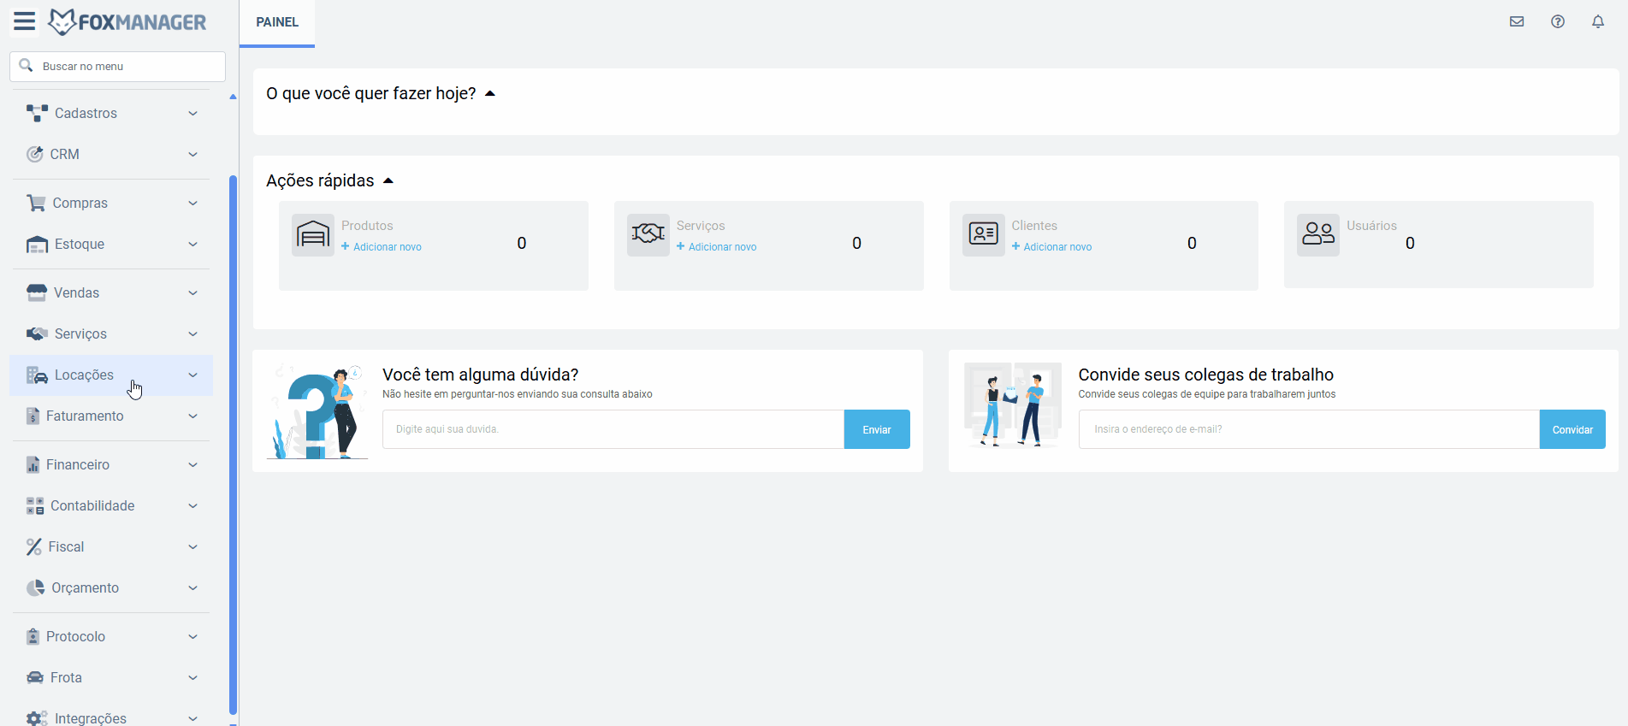Click the hamburger menu icon
The height and width of the screenshot is (726, 1628).
pyautogui.click(x=25, y=21)
